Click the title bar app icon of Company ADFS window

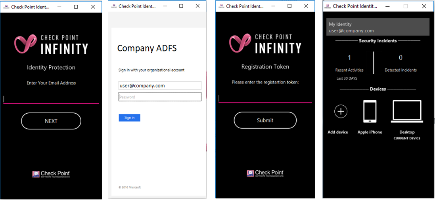(113, 6)
